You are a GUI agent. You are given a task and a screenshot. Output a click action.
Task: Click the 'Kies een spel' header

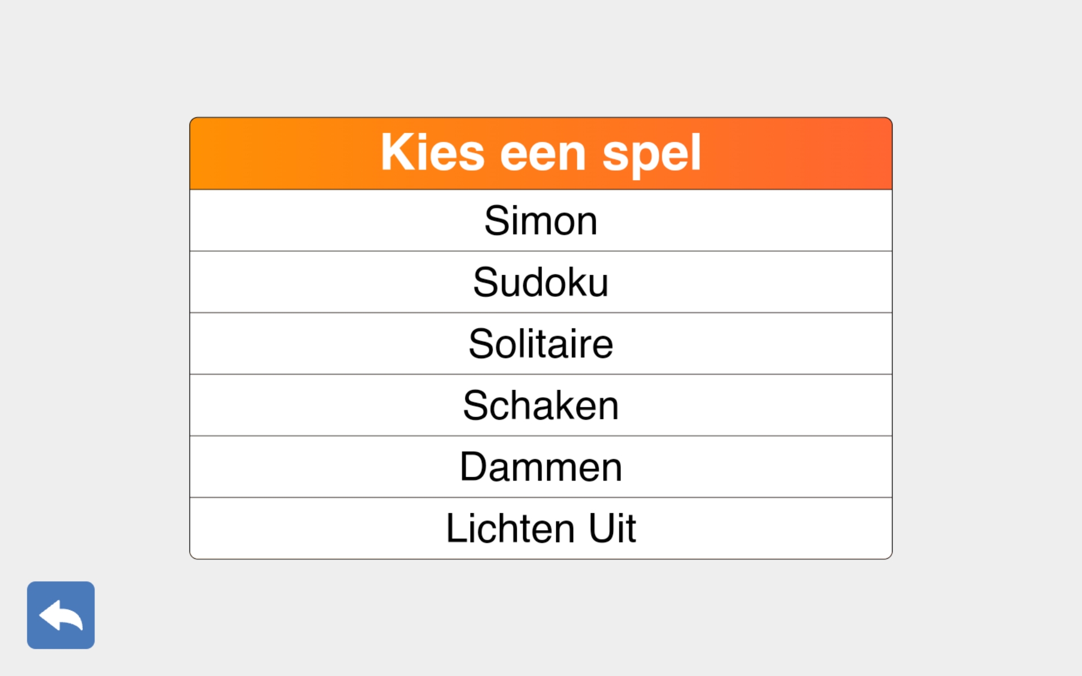point(540,153)
